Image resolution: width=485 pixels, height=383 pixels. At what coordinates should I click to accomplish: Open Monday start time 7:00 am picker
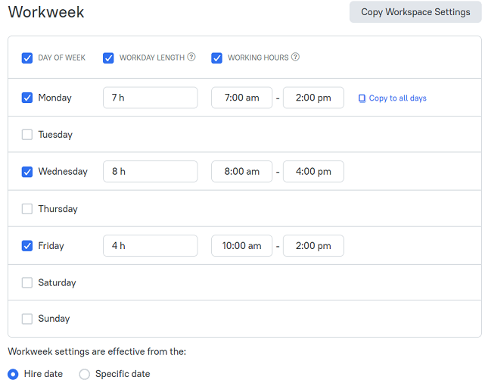pyautogui.click(x=242, y=98)
